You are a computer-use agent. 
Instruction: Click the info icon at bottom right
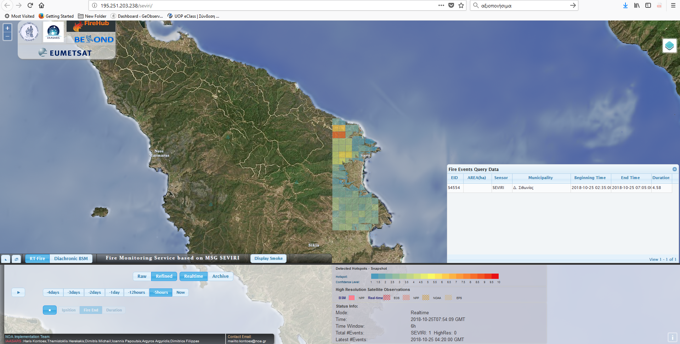point(672,337)
